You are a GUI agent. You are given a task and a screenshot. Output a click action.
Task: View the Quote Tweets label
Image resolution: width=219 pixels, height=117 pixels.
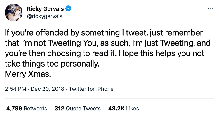pyautogui.click(x=83, y=109)
